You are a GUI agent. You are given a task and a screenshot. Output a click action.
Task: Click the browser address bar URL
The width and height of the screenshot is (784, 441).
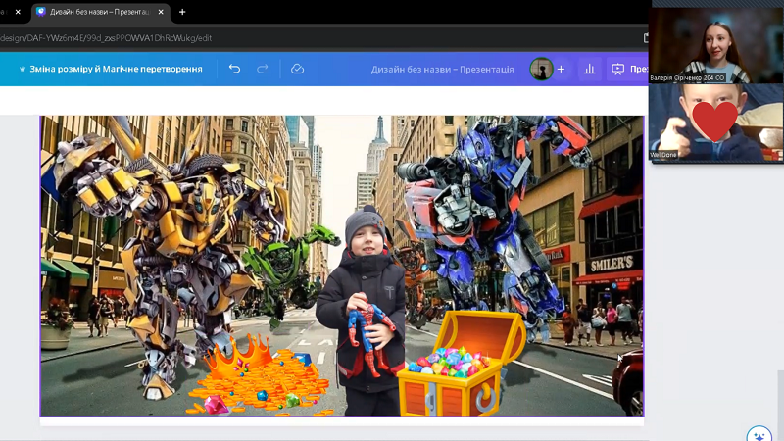point(106,38)
